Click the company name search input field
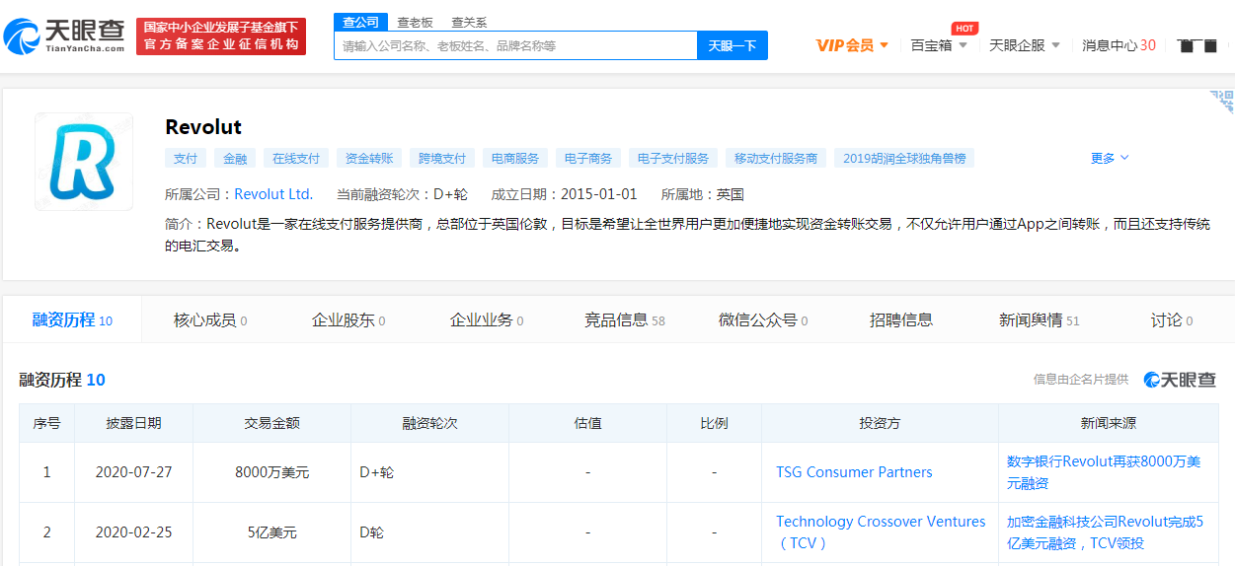1235x566 pixels. pyautogui.click(x=515, y=45)
